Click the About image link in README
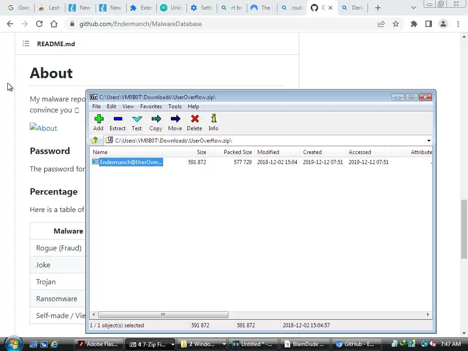The image size is (468, 351). 43,128
